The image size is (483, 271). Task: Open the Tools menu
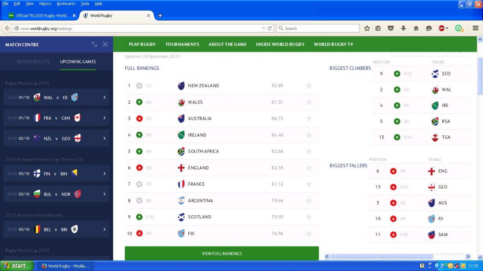pyautogui.click(x=85, y=4)
